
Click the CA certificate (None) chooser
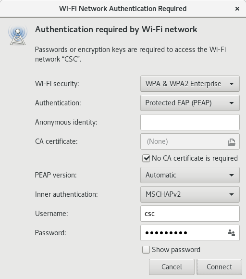coord(190,141)
